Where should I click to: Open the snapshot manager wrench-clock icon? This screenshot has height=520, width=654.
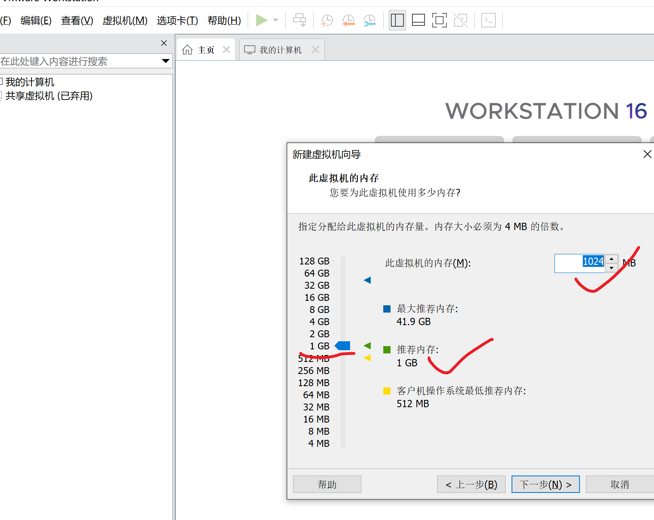369,20
